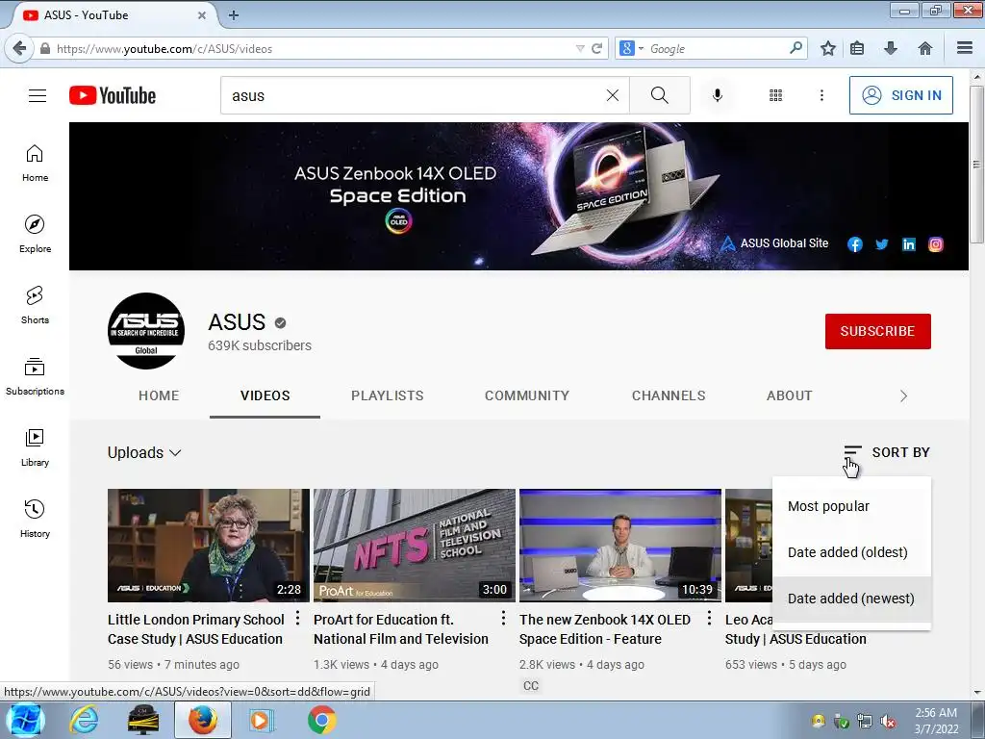Open YouTube settings three-dot menu
985x739 pixels.
coord(821,95)
